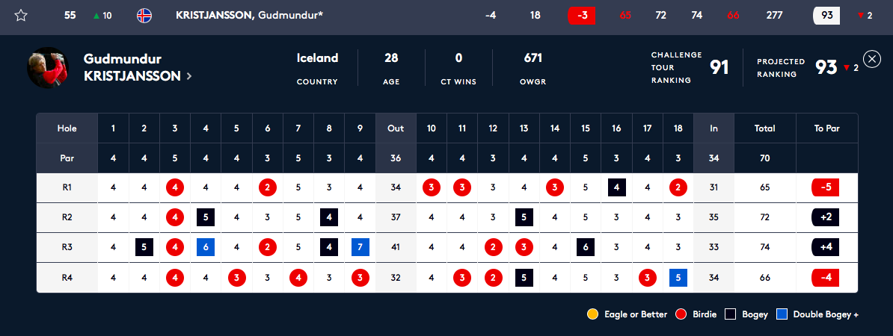Click the R1 To Par -5 badge
This screenshot has height=336, width=893.
click(826, 187)
